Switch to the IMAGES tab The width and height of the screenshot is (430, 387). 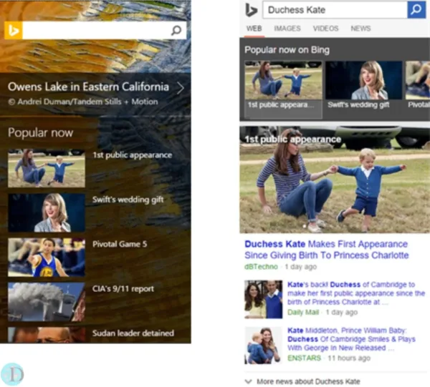tap(287, 29)
